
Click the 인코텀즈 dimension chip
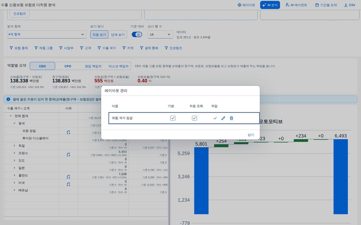[x=19, y=13]
